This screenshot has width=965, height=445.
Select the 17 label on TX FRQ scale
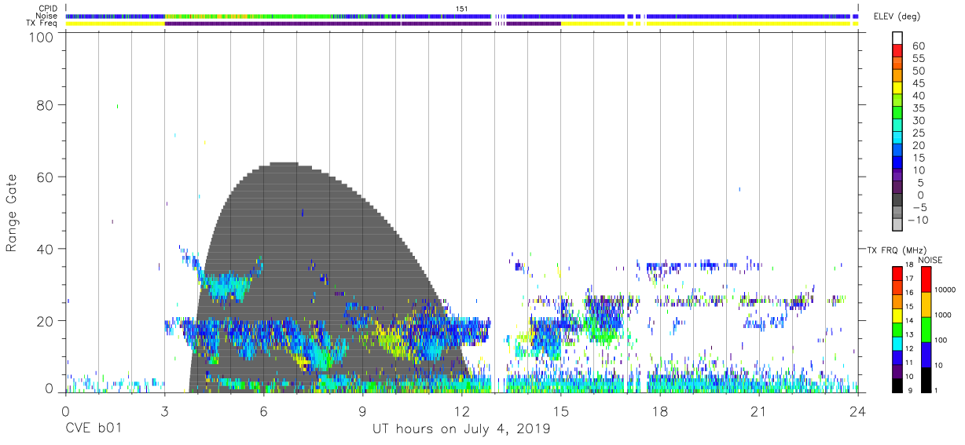click(909, 279)
